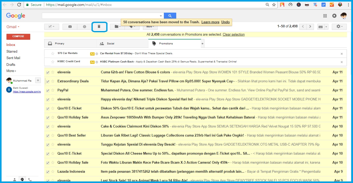Open Hangouts conversations tab icon
The height and width of the screenshot is (183, 353).
click(22, 179)
